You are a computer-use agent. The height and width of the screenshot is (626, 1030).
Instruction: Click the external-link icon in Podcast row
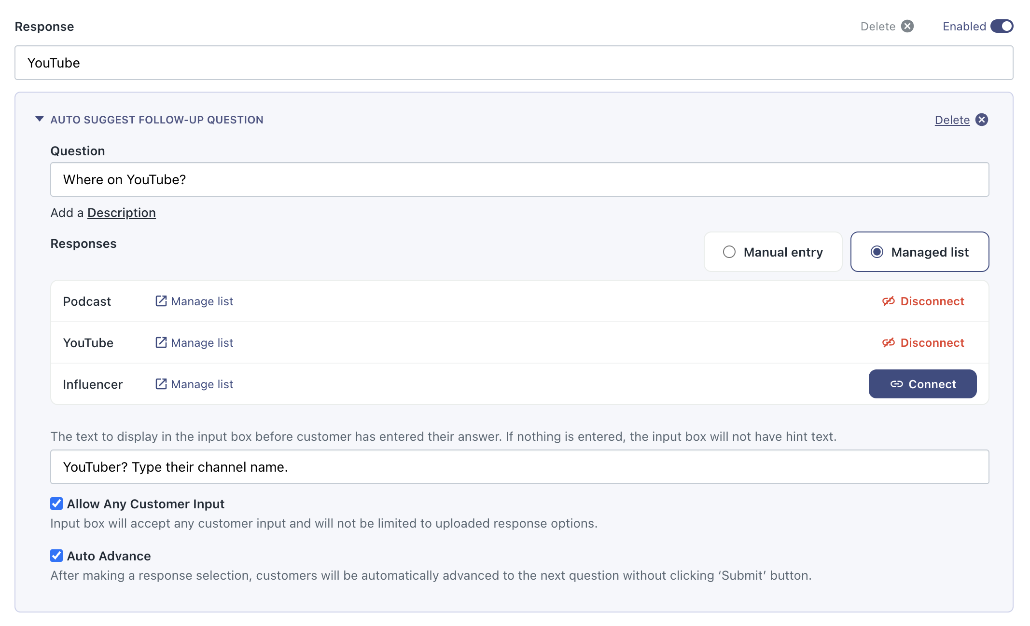161,301
